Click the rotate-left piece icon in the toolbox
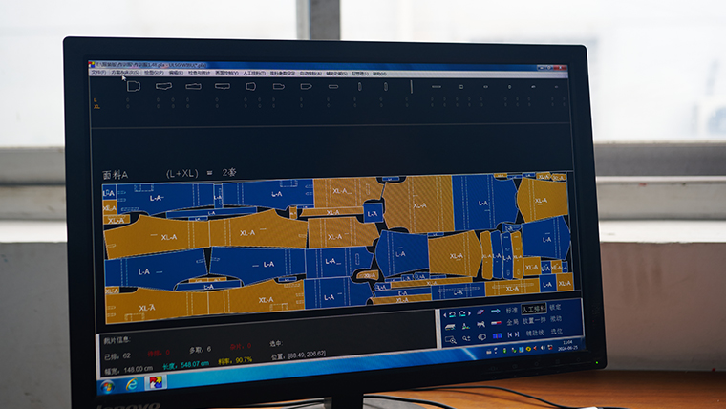The width and height of the screenshot is (726, 409). tap(453, 314)
